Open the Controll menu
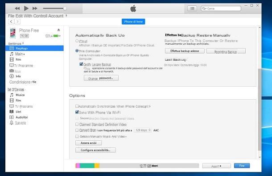 tap(40, 16)
